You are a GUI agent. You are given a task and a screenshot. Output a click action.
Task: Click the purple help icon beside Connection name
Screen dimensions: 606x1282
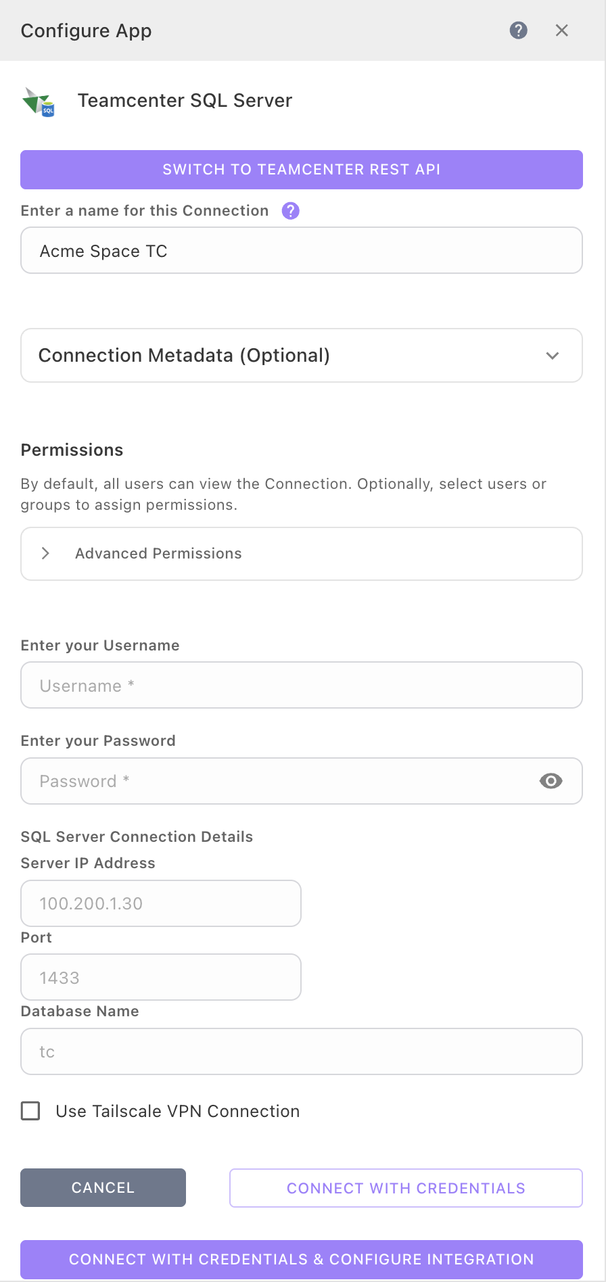290,211
